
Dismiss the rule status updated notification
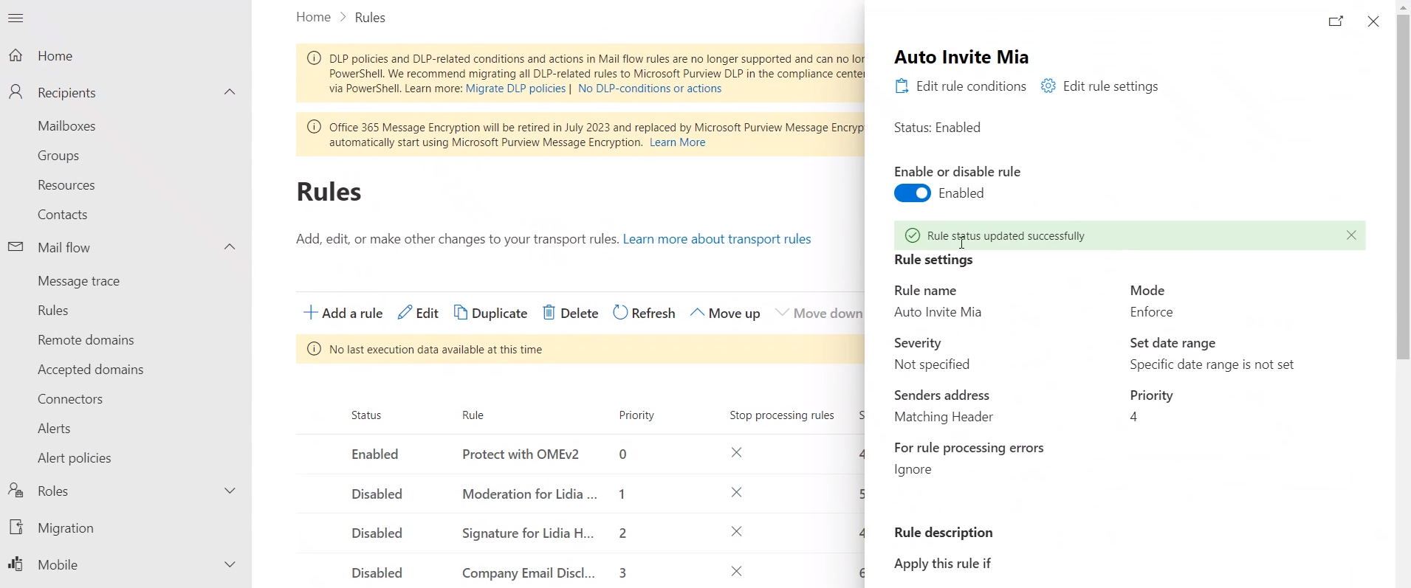tap(1351, 235)
